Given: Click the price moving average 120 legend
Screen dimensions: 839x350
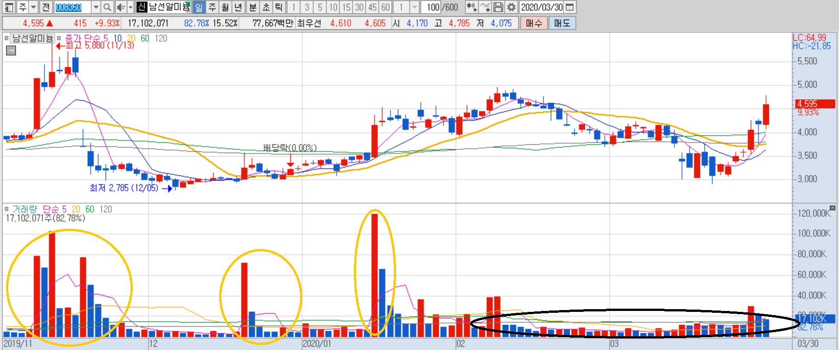Looking at the screenshot, I should point(161,38).
